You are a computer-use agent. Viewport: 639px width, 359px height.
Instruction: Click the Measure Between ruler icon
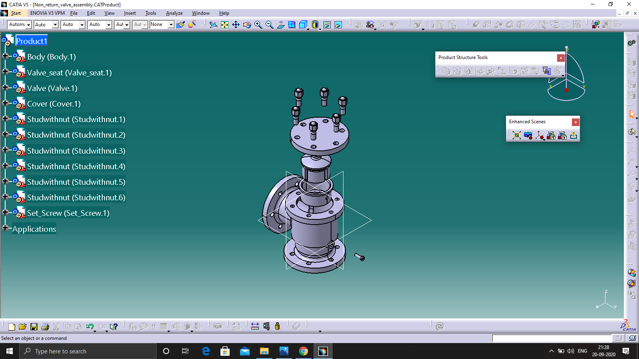coord(255,327)
